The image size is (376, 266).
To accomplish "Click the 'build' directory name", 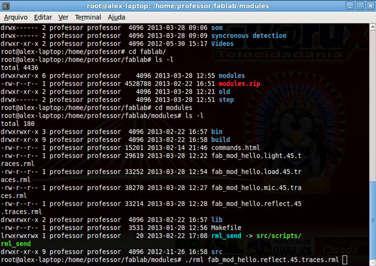I will pyautogui.click(x=221, y=139).
